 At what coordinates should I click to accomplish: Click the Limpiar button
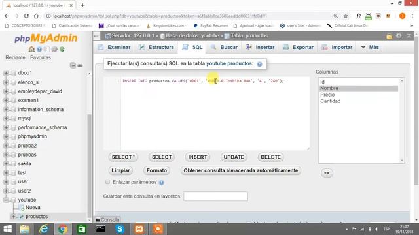[x=120, y=170]
